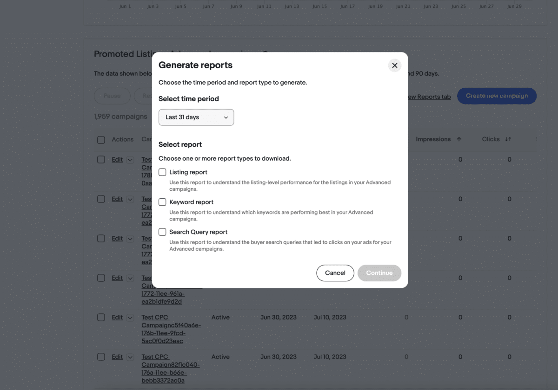The image size is (558, 390).
Task: Edit the campaign c5f40a6e row
Action: click(x=117, y=318)
